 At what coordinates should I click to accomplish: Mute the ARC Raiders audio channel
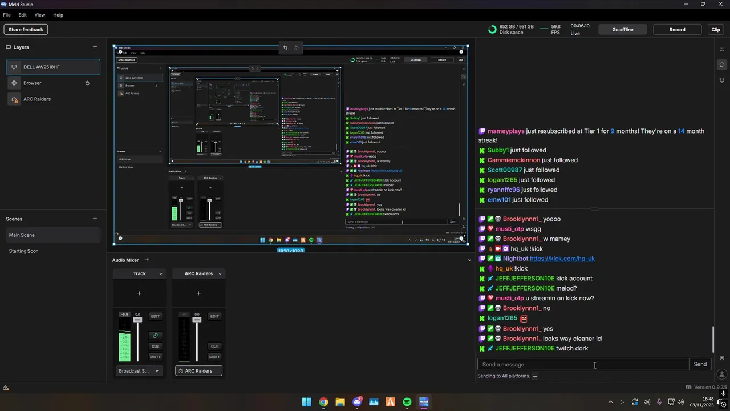point(214,357)
